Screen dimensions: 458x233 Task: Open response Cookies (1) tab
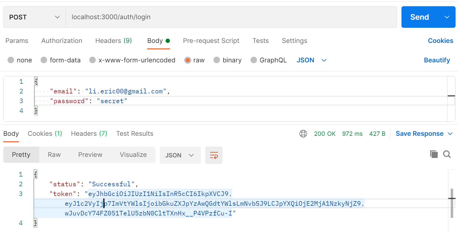(45, 134)
